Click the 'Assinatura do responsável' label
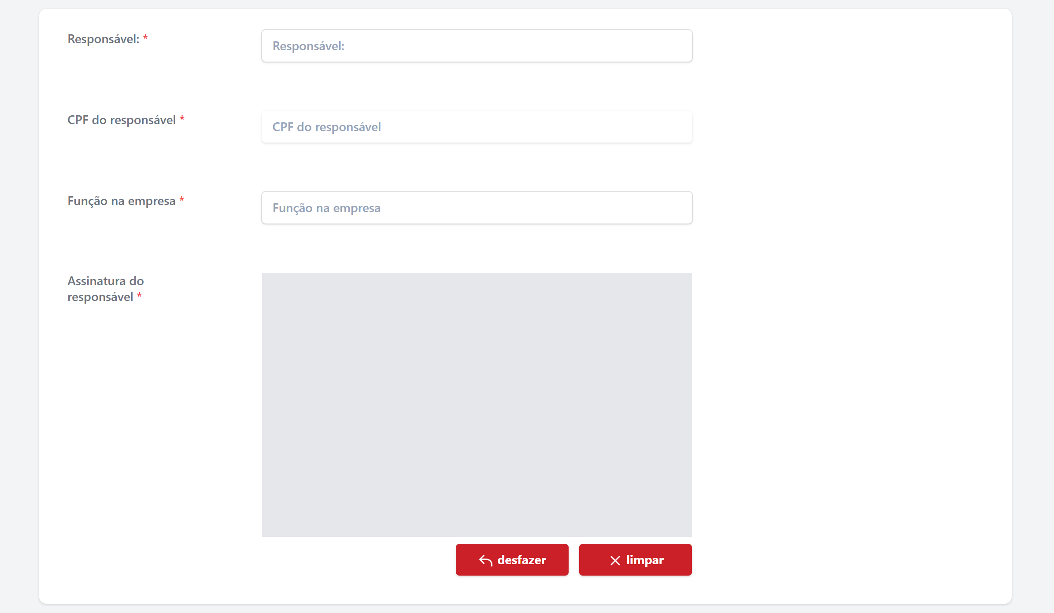This screenshot has height=613, width=1054. [x=105, y=289]
